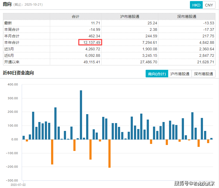The height and width of the screenshot is (188, 219).
Task: Select the red-boxed 12,137.49 cell
Action: [90, 42]
